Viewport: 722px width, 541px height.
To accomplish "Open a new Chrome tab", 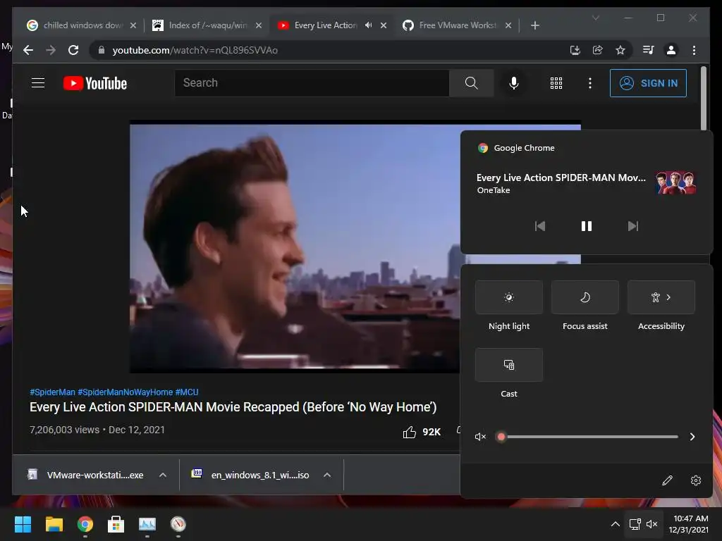I will click(x=534, y=25).
